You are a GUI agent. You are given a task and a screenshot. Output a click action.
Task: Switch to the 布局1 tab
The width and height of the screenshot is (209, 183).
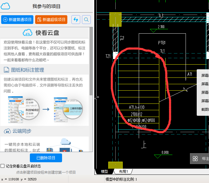tap(124, 171)
